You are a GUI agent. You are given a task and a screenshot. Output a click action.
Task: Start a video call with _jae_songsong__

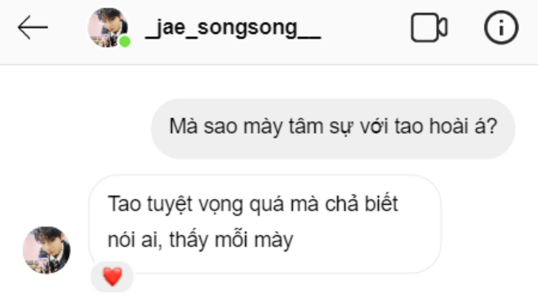point(429,28)
